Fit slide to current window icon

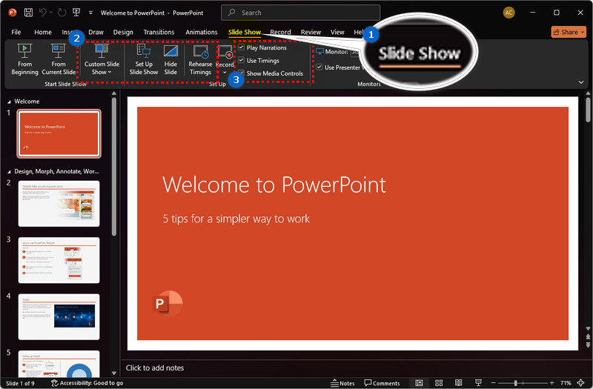pos(581,383)
